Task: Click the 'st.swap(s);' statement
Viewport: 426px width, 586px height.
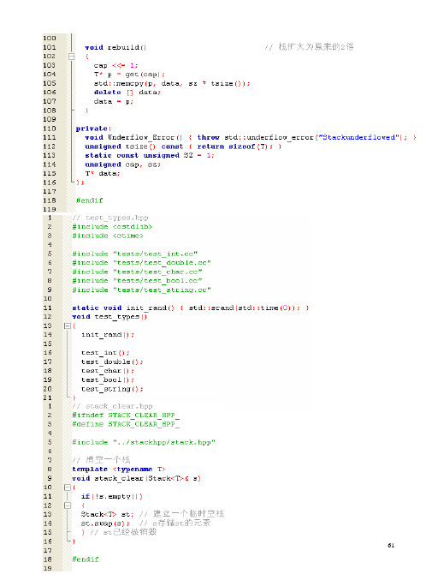Action: (x=105, y=523)
